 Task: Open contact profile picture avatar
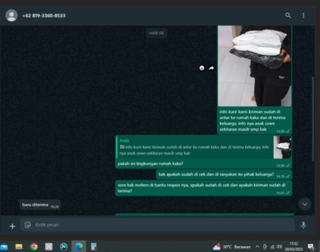click(12, 15)
